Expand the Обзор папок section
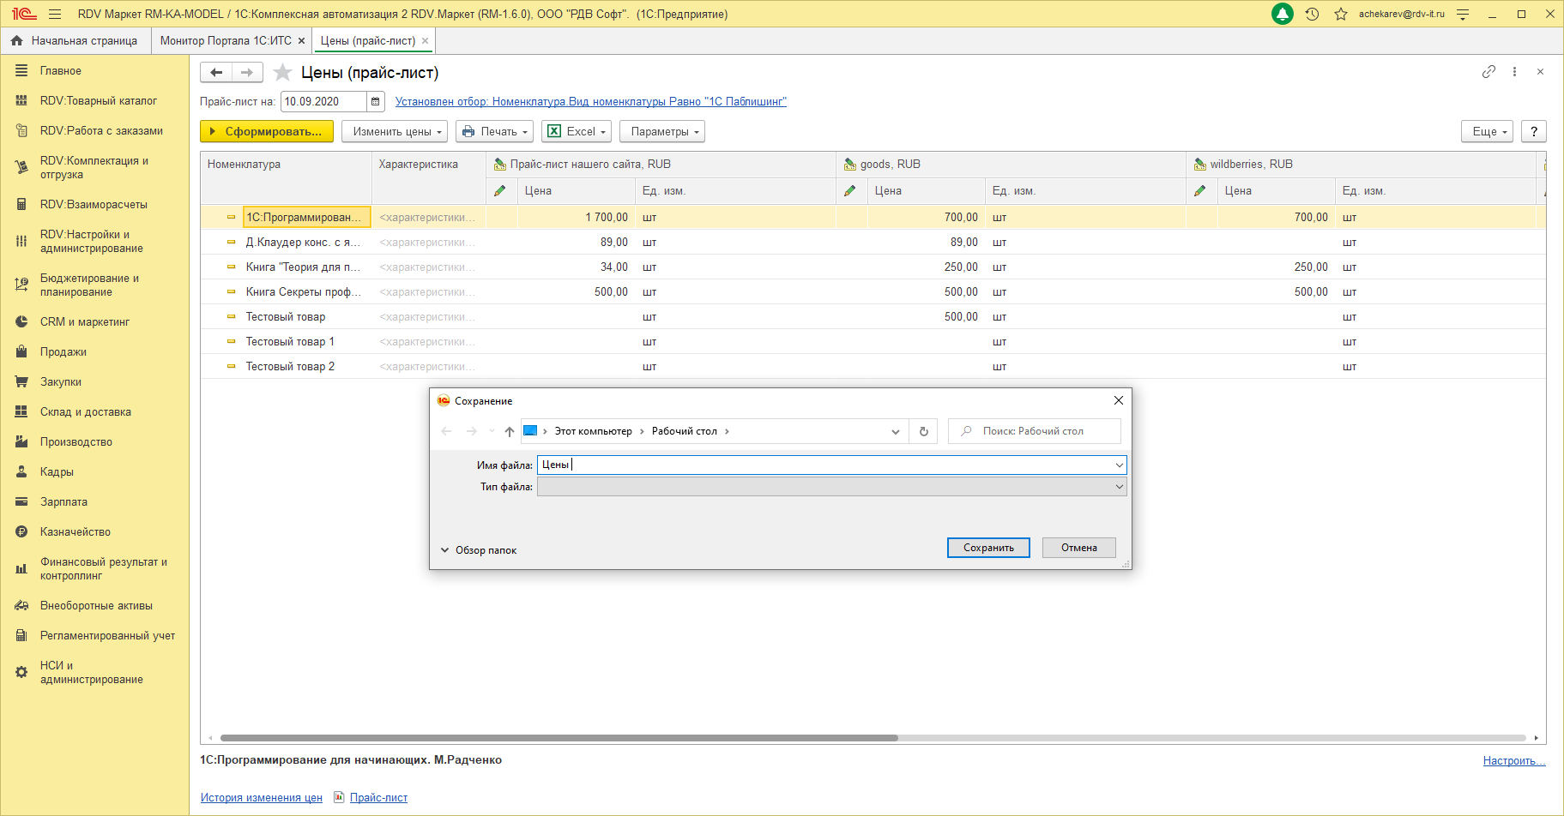The height and width of the screenshot is (816, 1564). (479, 550)
